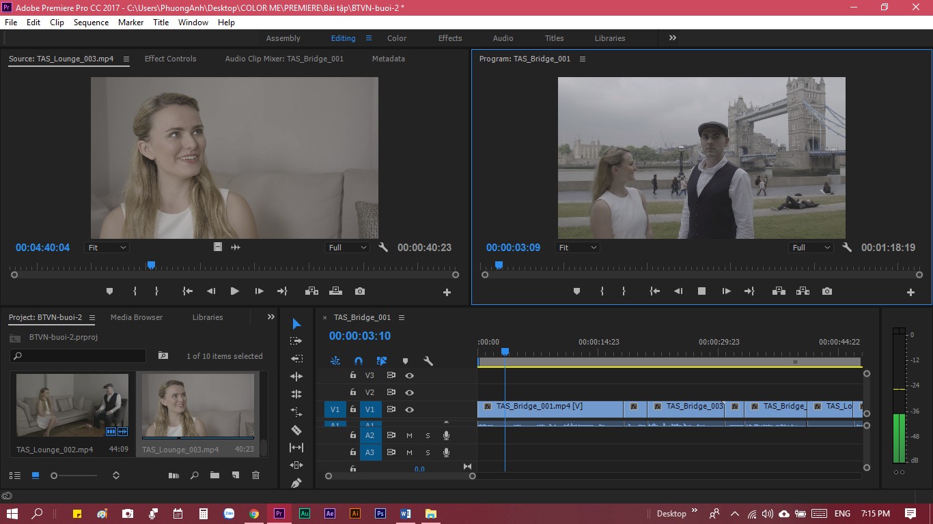Open Program monitor settings wrench
The height and width of the screenshot is (524, 933).
coord(847,248)
